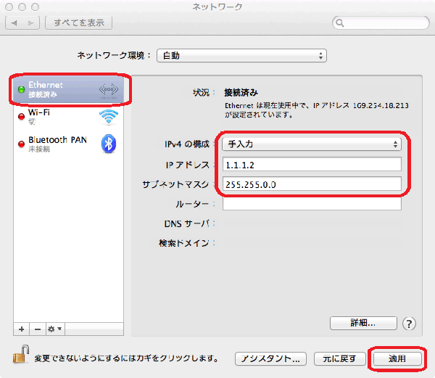Image resolution: width=435 pixels, height=378 pixels.
Task: Select the Wi-Fi service in the list
Action: point(69,117)
